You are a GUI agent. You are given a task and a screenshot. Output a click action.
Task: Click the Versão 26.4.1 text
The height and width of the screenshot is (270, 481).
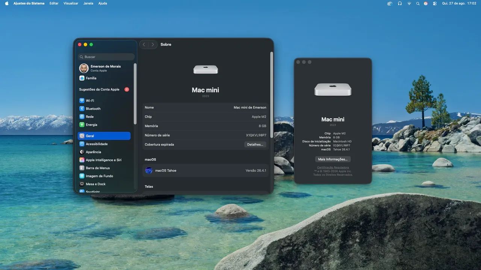(x=256, y=170)
